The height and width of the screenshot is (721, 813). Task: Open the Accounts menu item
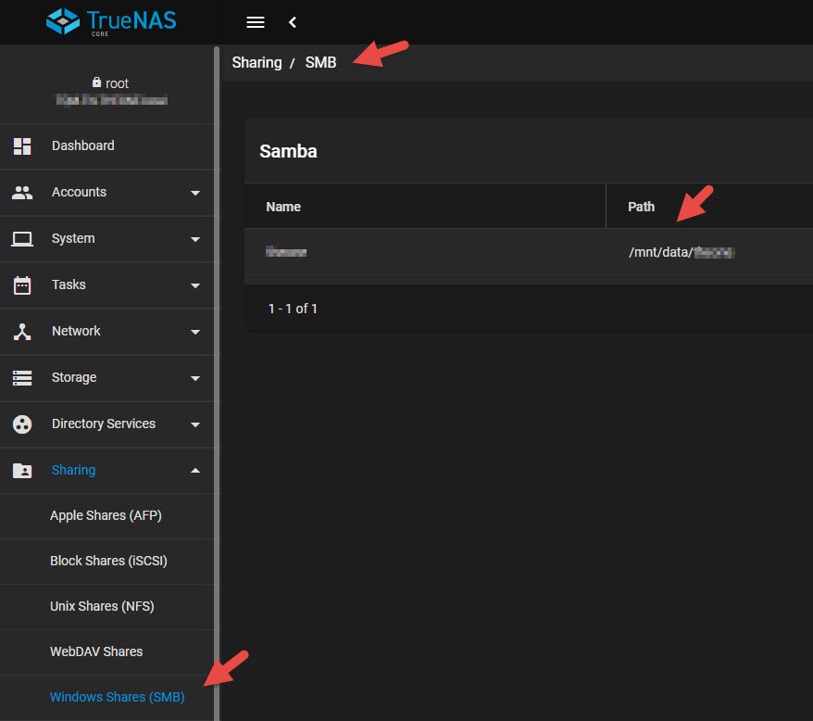(x=106, y=193)
